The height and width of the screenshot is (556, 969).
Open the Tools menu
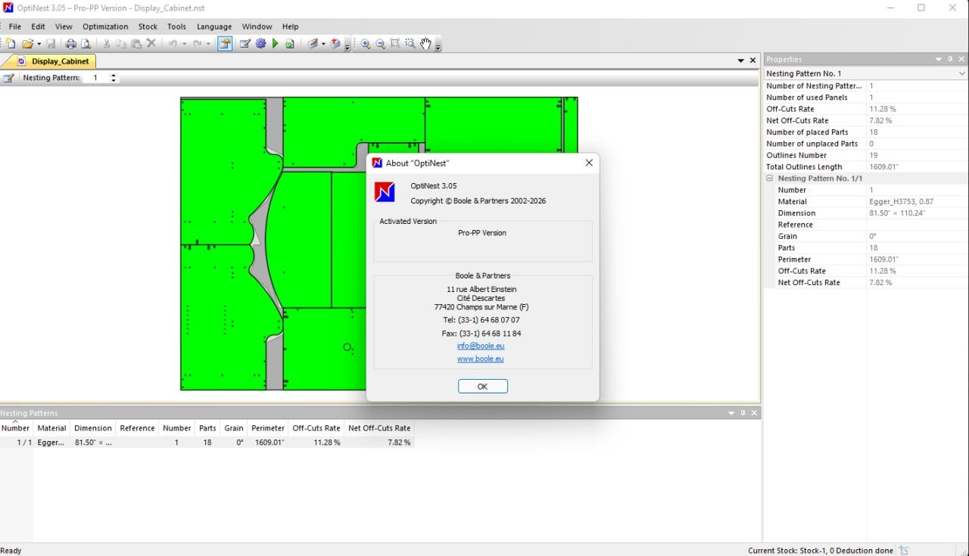[x=176, y=26]
